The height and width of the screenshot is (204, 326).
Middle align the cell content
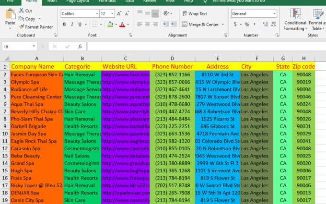(147, 13)
